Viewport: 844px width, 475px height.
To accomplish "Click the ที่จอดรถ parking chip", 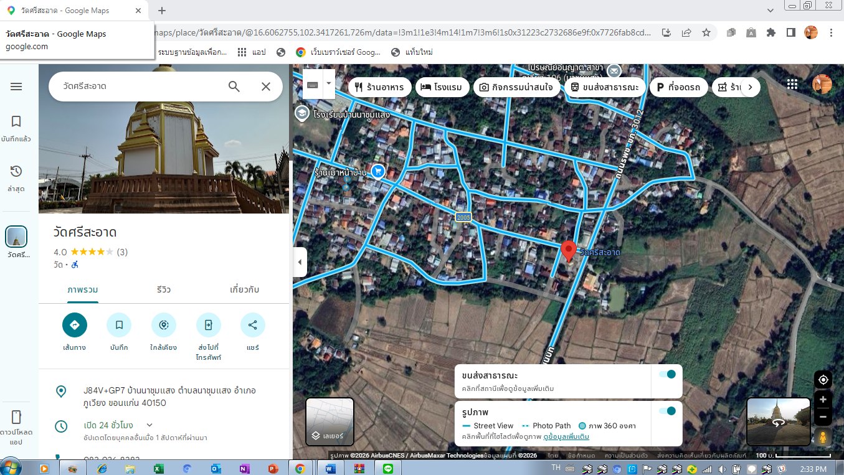I will pyautogui.click(x=678, y=87).
